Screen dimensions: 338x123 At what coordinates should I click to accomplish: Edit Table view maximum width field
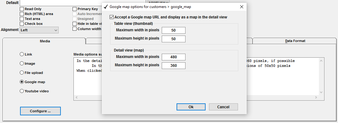[x=173, y=30]
